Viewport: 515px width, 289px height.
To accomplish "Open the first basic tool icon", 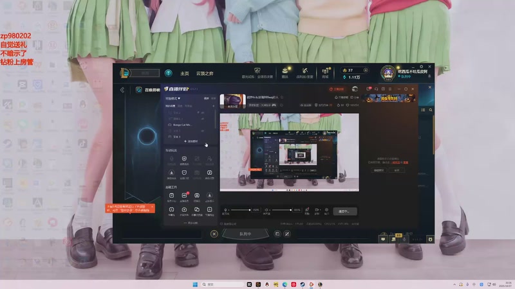I will pos(171,197).
